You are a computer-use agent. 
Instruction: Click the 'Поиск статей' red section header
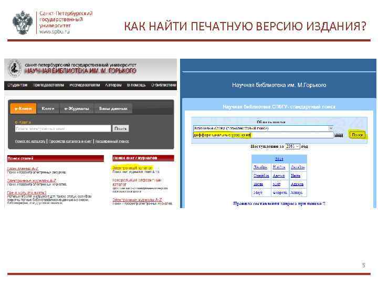56,158
